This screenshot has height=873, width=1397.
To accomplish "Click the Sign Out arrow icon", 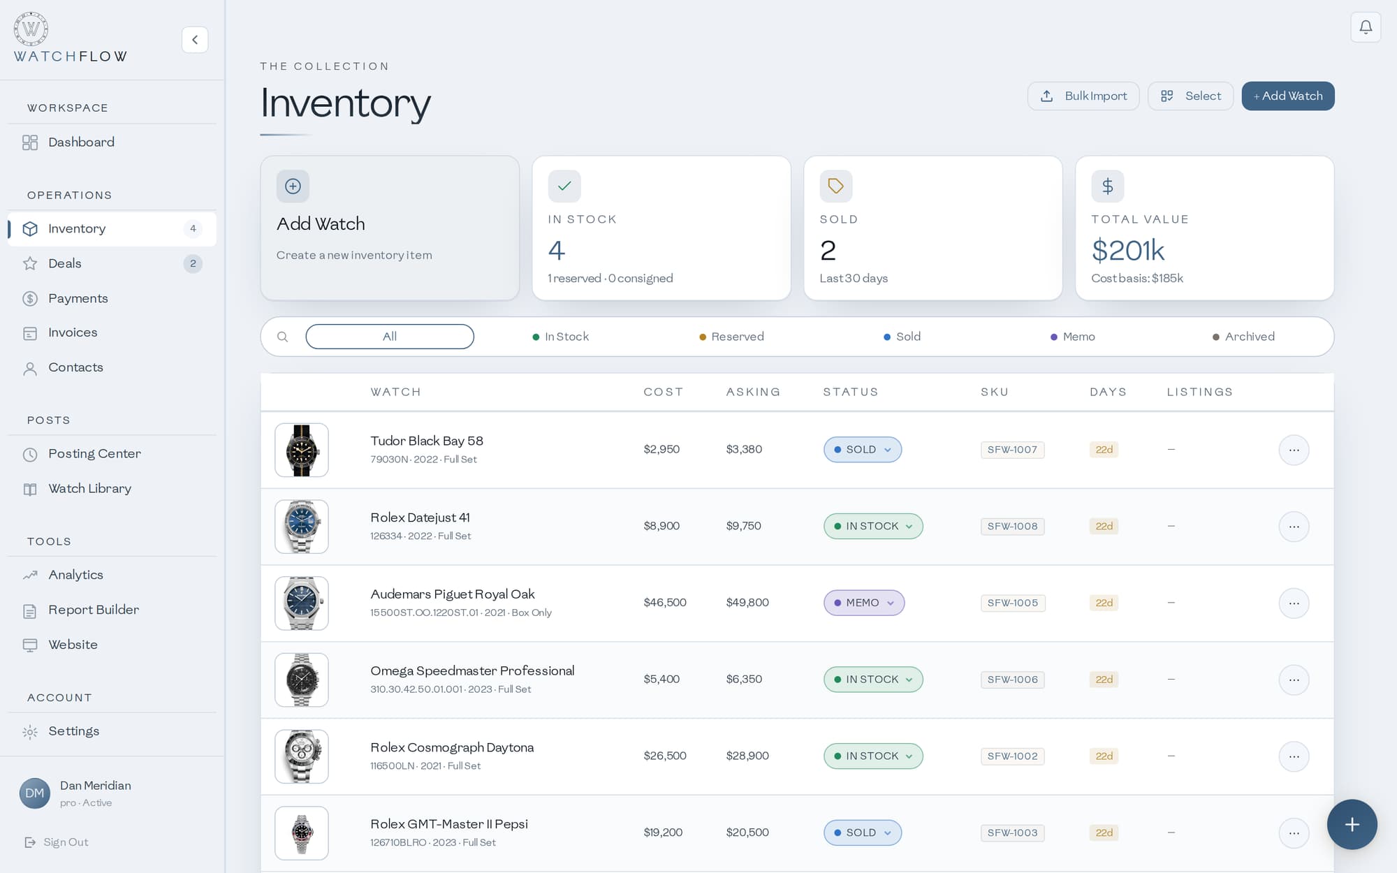I will (30, 842).
